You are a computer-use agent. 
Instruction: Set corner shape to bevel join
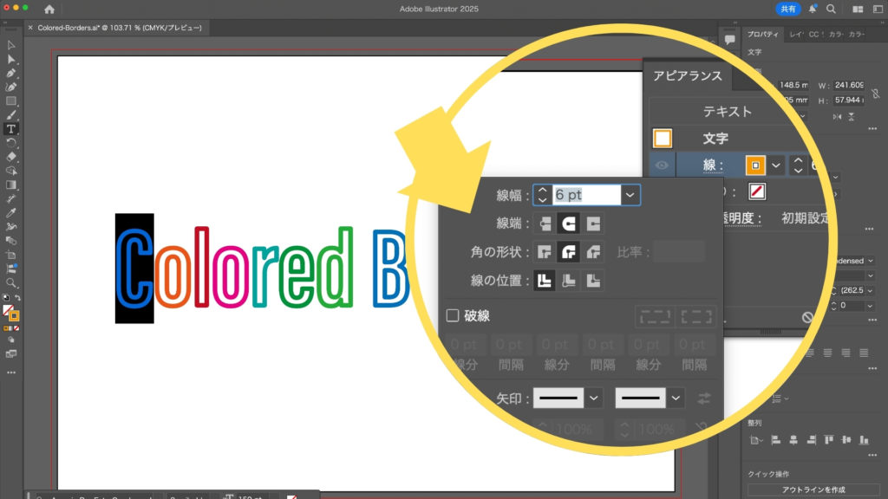point(593,252)
